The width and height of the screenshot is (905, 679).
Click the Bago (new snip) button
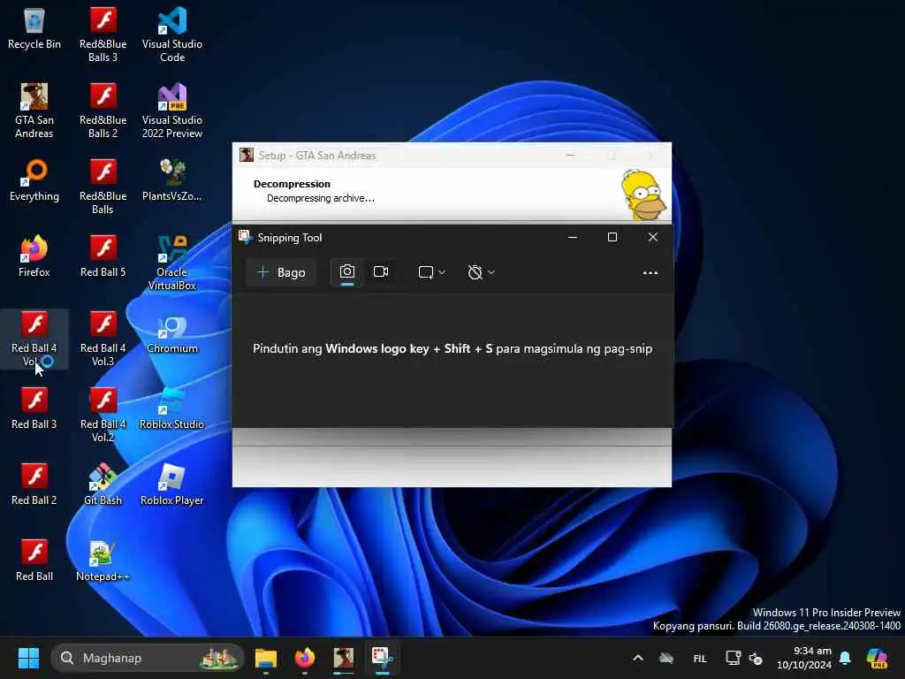point(281,272)
